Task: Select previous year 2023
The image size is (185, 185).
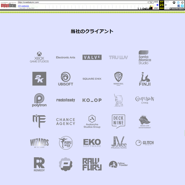Action: click(x=156, y=8)
